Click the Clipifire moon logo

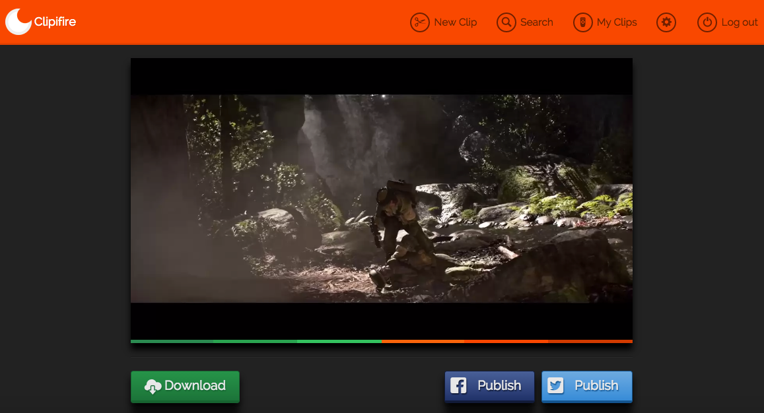18,22
